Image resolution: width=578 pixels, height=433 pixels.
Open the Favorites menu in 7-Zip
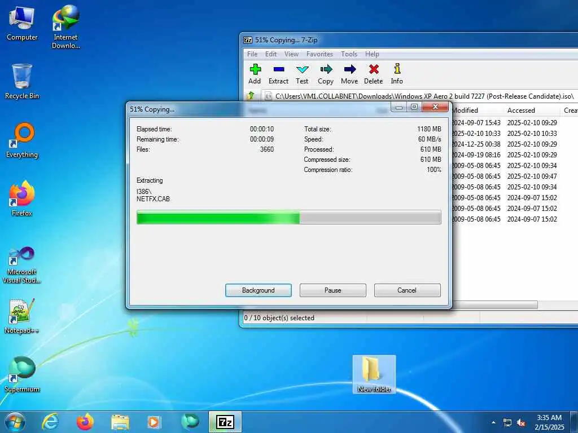(319, 54)
